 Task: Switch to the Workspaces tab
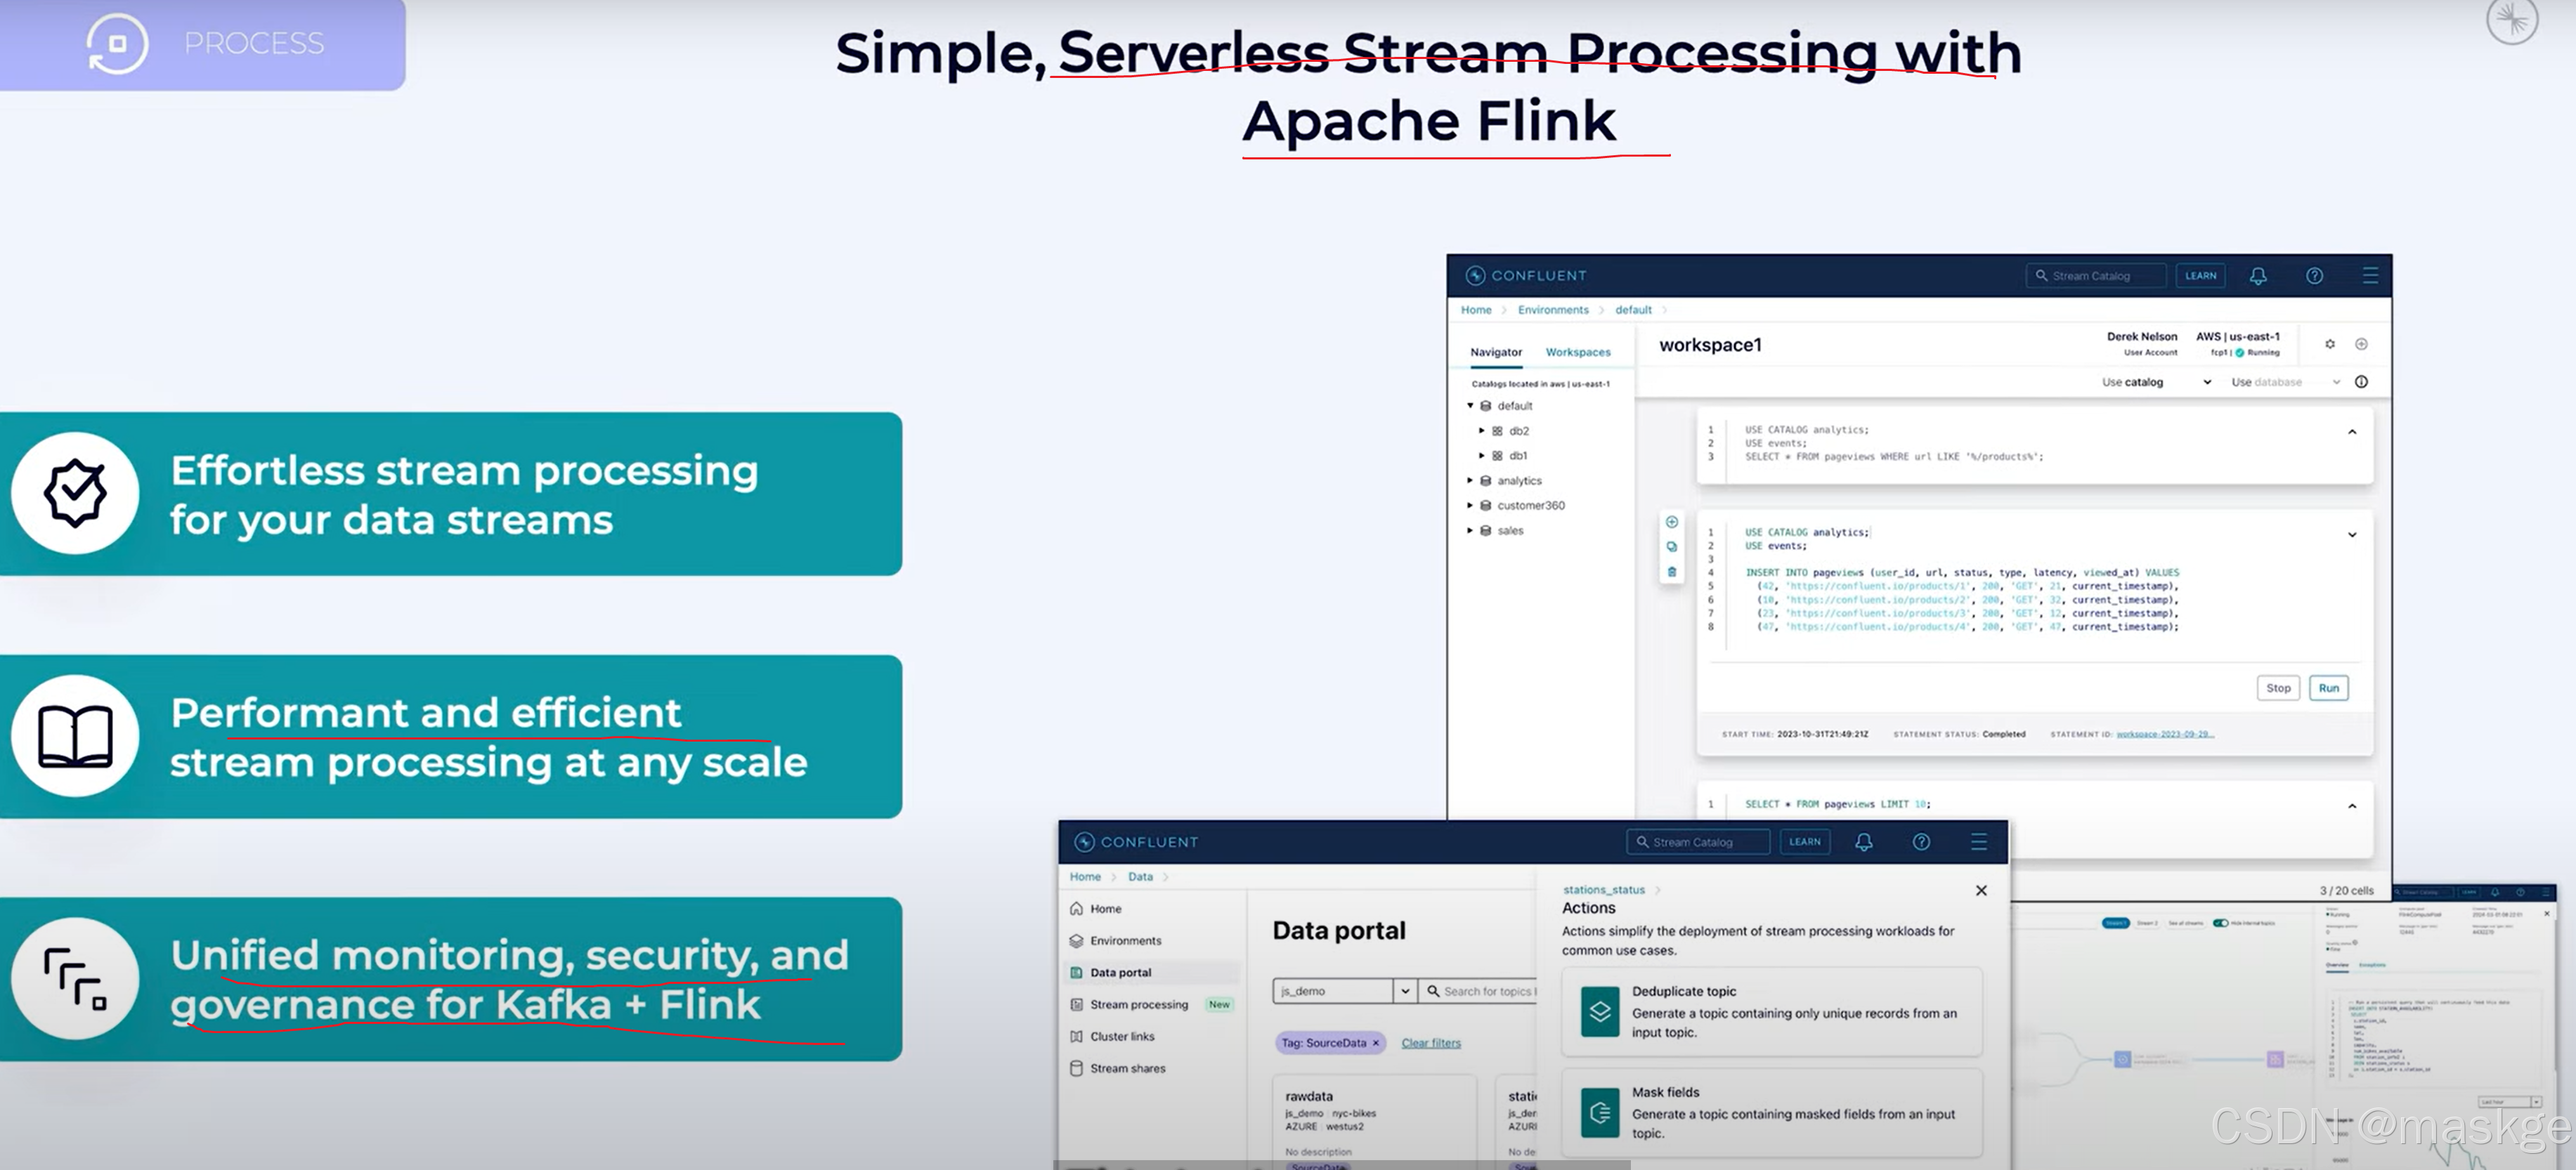(x=1578, y=352)
